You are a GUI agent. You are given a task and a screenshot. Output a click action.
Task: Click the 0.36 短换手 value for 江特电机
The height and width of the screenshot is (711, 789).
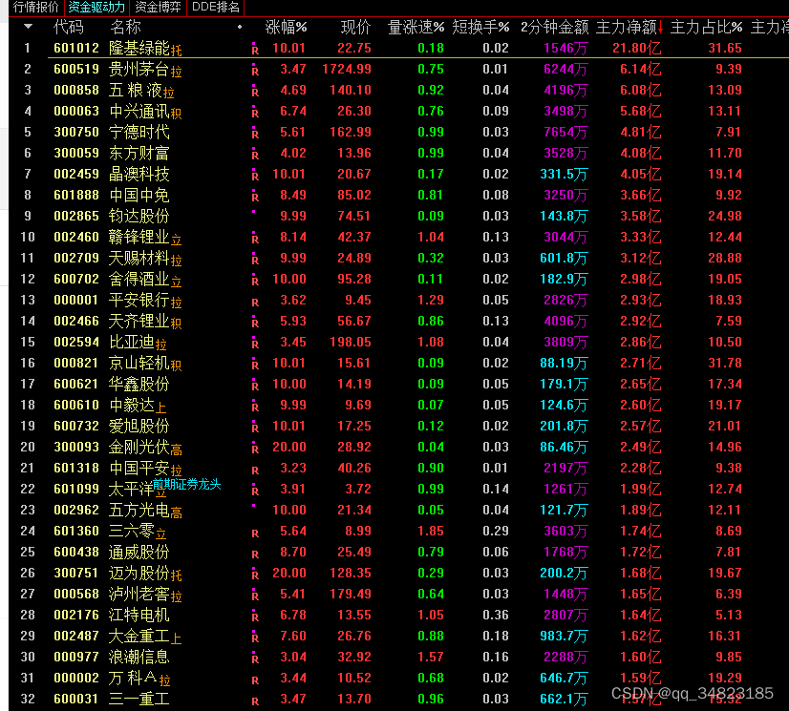pos(496,615)
